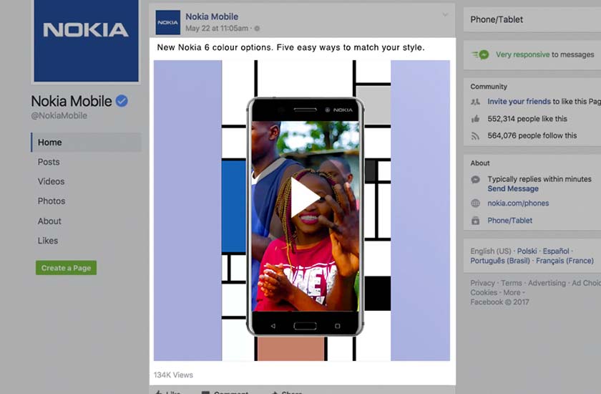Click the friends icon beside Invite your friends
Screen dimensions: 601x394
475,102
